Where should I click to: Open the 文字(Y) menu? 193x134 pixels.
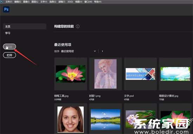click(x=44, y=2)
